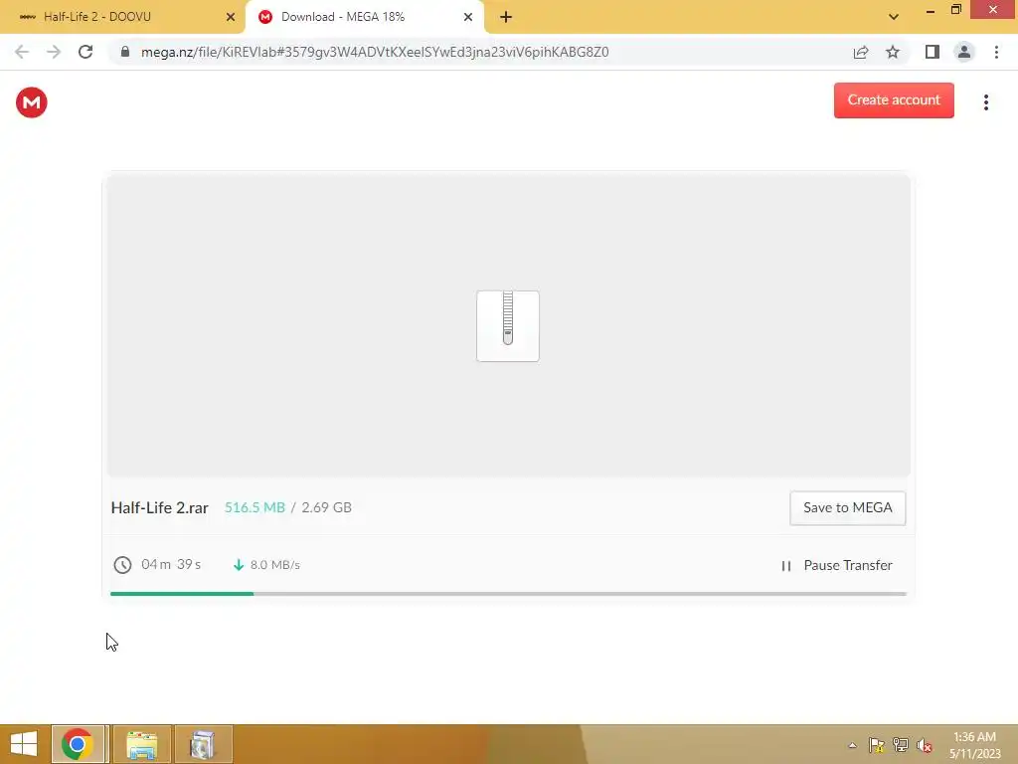Viewport: 1018px width, 764px height.
Task: Click the muted volume tray icon
Action: coord(925,745)
